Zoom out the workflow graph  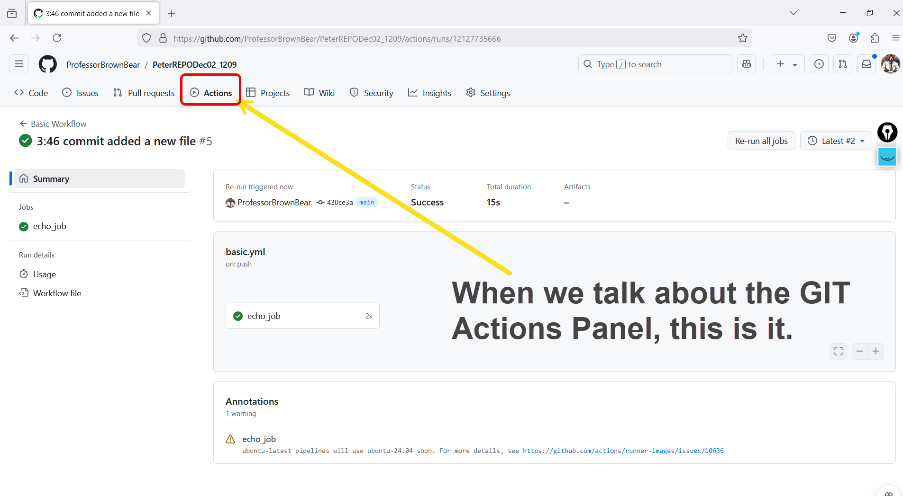860,351
